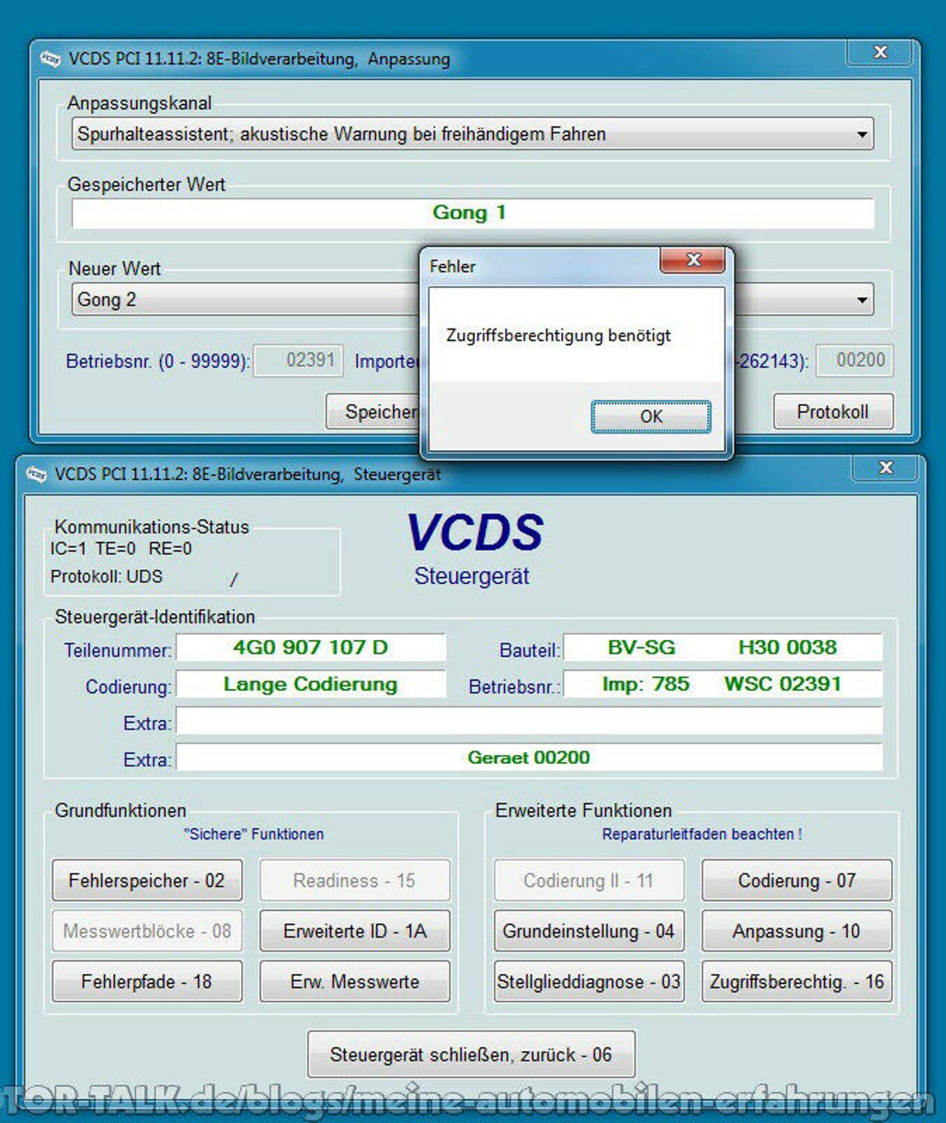This screenshot has height=1123, width=946.
Task: Click the Betriebsnr. value Imp: 785 WSC 02391
Action: [x=723, y=684]
